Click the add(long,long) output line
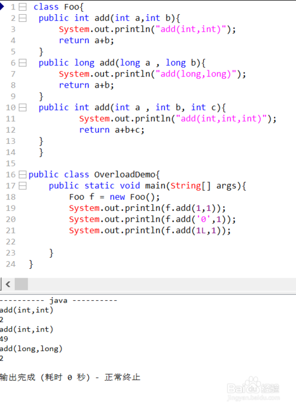This screenshot has width=296, height=408. pyautogui.click(x=31, y=349)
